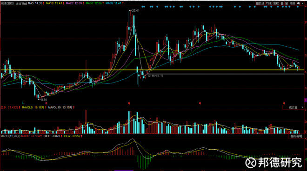This screenshot has width=307, height=171.
Task: Click the 指标说明 indicator description button
Action: click(x=296, y=136)
